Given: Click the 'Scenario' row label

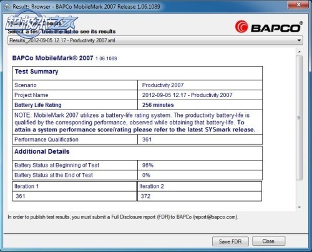Looking at the screenshot, I should point(26,85).
